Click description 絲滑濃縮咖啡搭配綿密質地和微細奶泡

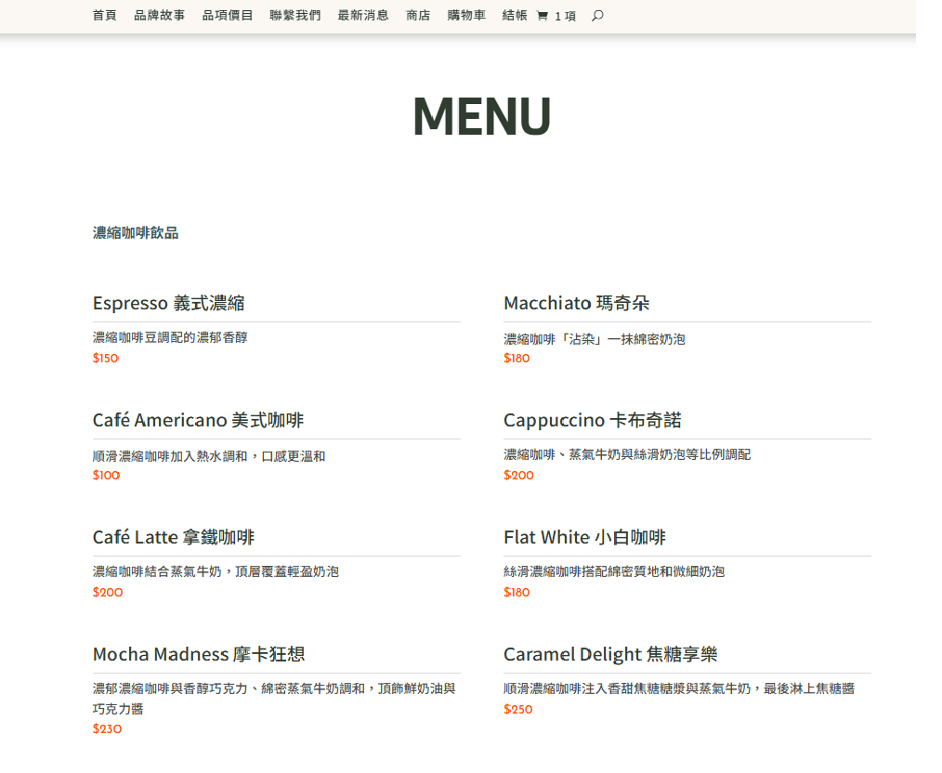614,571
